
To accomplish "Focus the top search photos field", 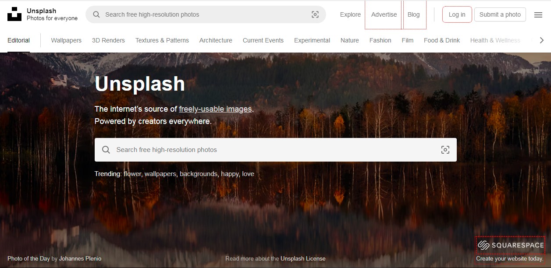I will coord(206,14).
